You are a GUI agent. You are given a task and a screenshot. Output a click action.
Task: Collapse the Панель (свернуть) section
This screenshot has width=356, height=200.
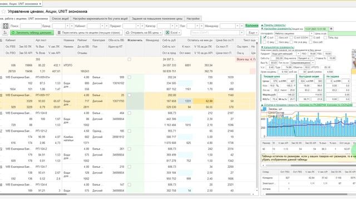(x=273, y=25)
